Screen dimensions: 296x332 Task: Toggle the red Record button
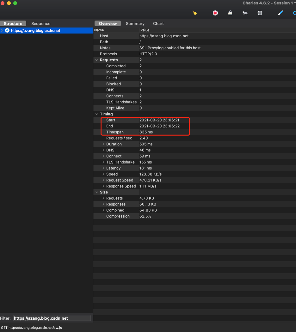215,13
